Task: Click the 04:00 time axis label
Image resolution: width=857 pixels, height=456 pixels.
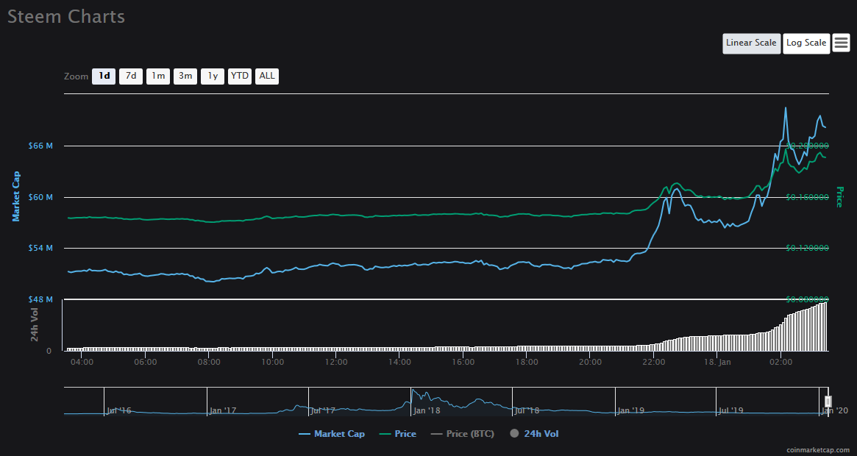Action: point(82,362)
